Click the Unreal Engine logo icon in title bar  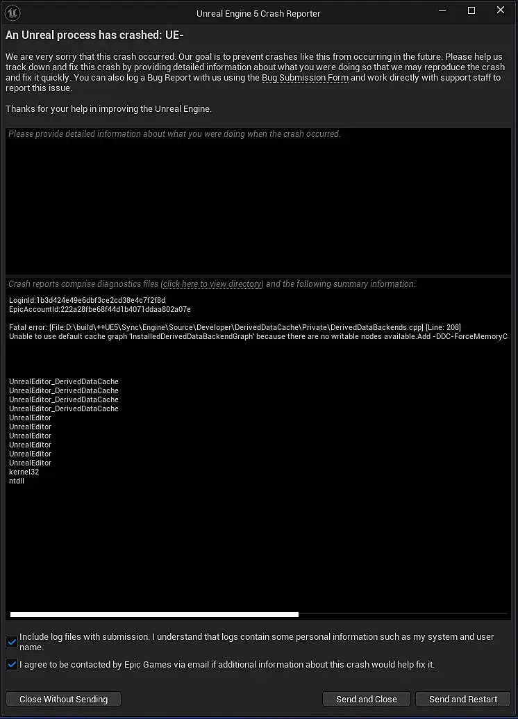12,13
